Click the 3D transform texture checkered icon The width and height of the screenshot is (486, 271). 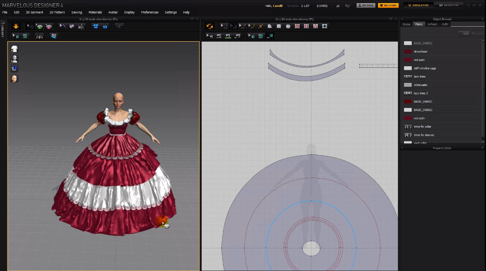pos(25,36)
